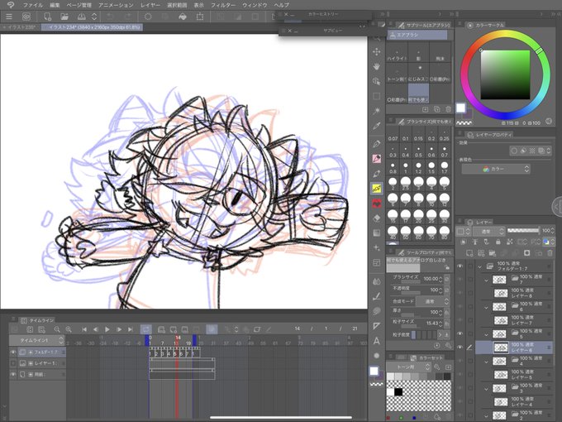The image size is (562, 422).
Task: Collapse layer folder 4
Action: click(x=486, y=362)
